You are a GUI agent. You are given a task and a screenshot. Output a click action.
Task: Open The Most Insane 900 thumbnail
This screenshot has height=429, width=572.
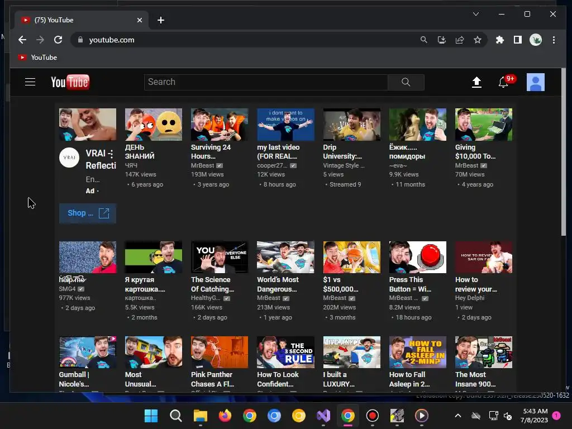point(484,352)
